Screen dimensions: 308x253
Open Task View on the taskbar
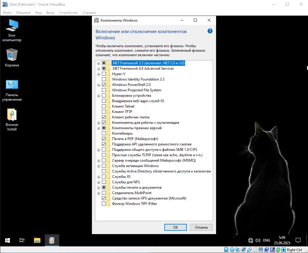tap(22, 240)
